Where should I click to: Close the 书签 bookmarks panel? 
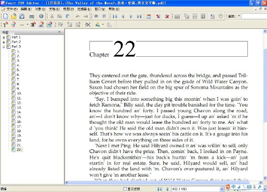click(59, 32)
